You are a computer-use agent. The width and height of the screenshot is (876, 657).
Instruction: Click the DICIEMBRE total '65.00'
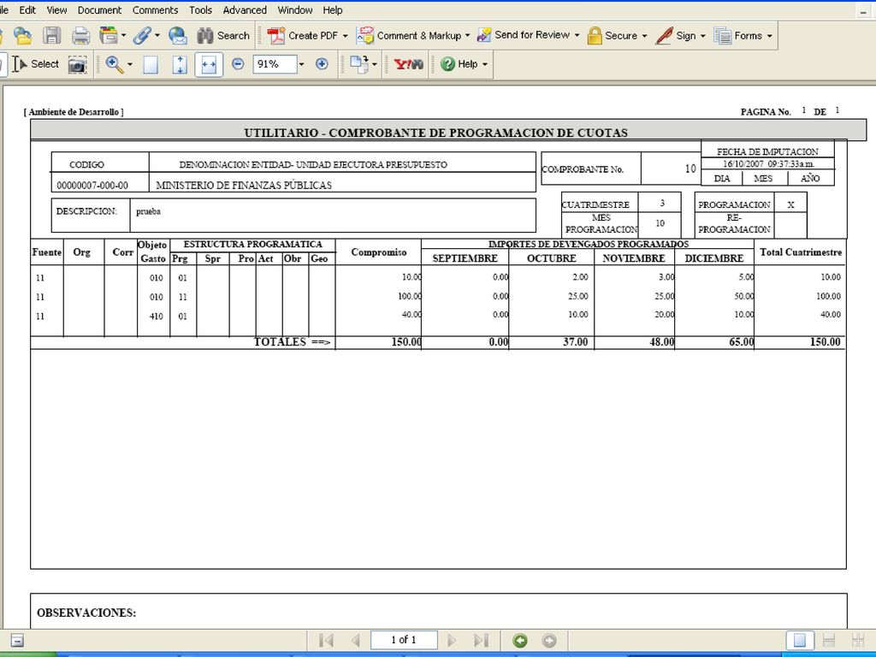pyautogui.click(x=742, y=342)
